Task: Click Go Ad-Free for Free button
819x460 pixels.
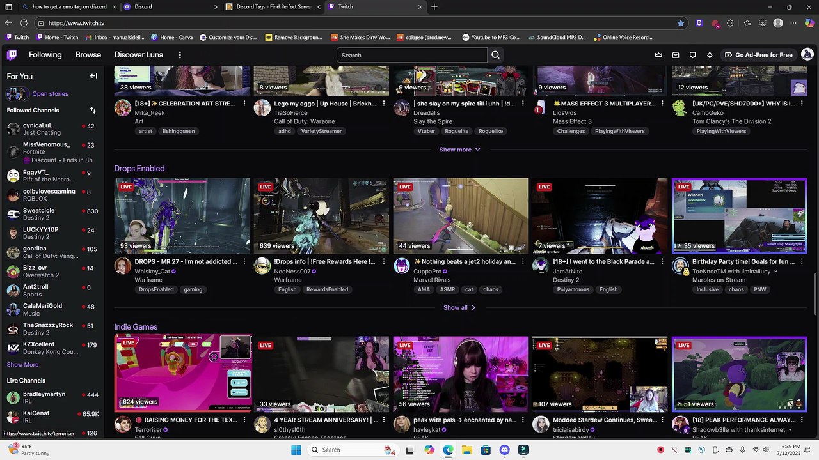Action: click(759, 55)
